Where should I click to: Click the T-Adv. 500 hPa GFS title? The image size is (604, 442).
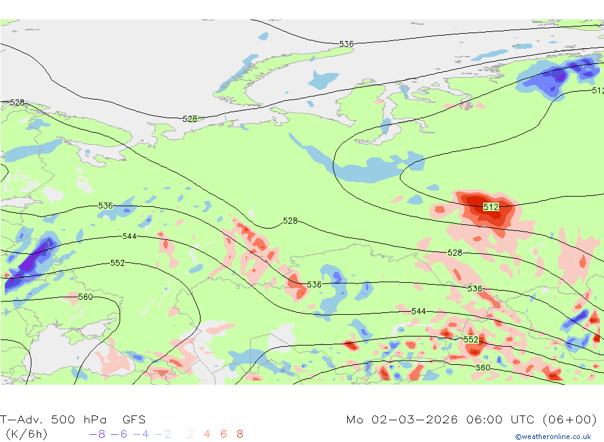tap(73, 419)
